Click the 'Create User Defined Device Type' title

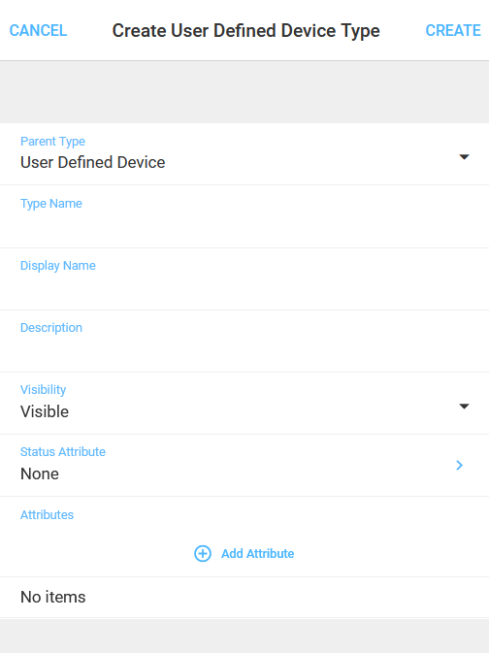click(246, 31)
